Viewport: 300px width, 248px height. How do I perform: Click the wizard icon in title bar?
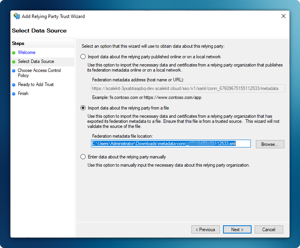[x=16, y=16]
